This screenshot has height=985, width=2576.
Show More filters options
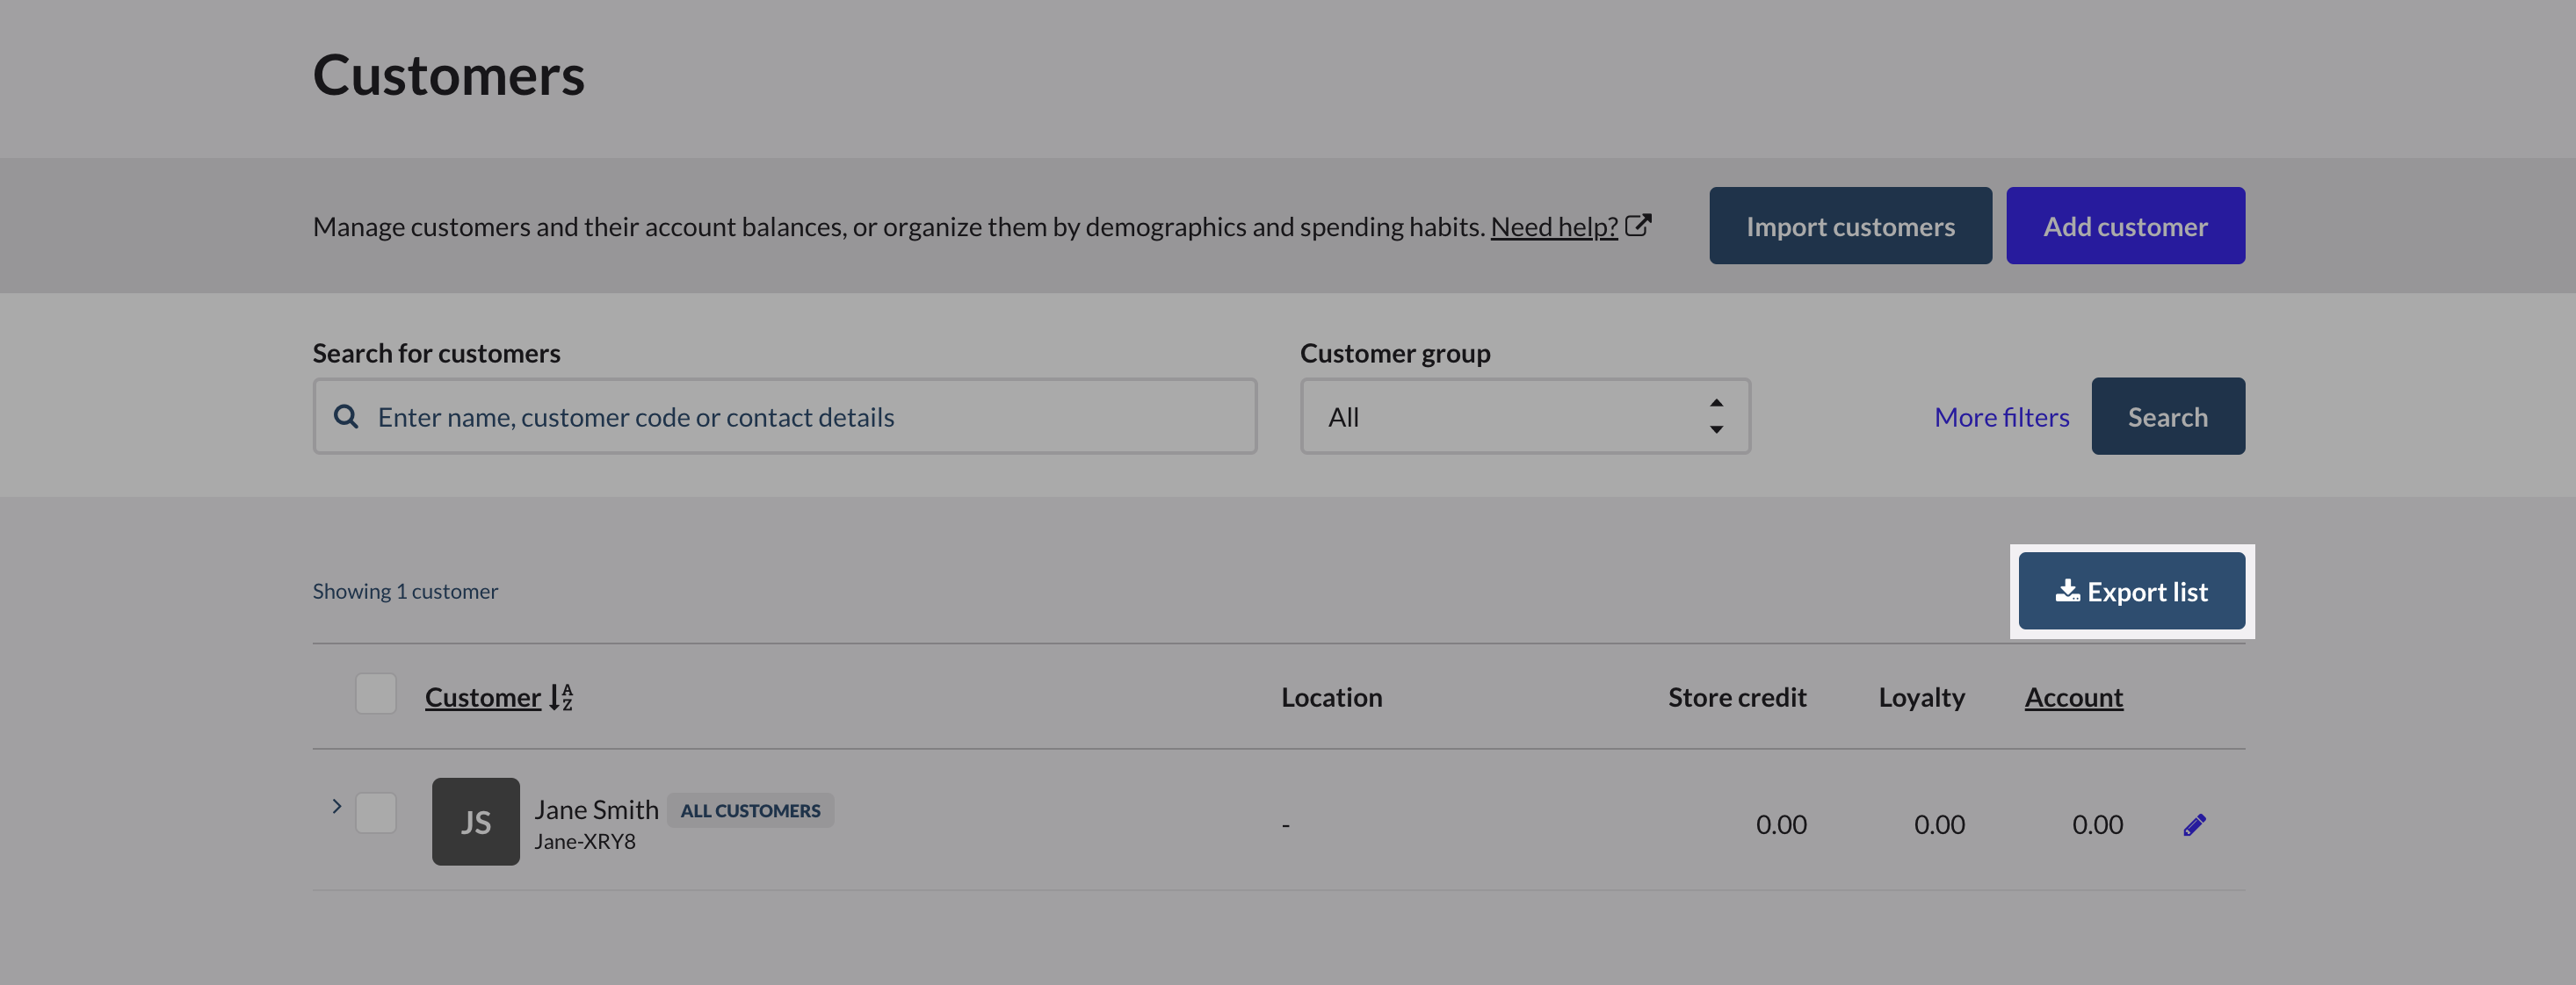pyautogui.click(x=2001, y=418)
